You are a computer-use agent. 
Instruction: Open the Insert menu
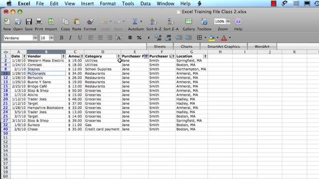click(87, 3)
